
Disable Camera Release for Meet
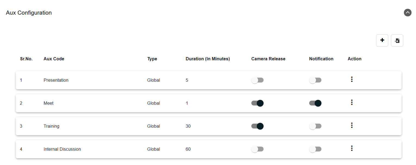(257, 103)
